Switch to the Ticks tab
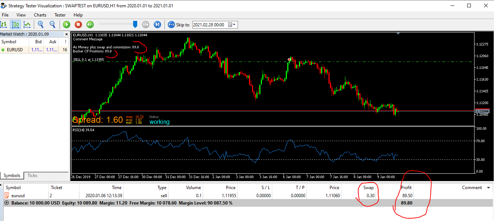Image resolution: width=494 pixels, height=221 pixels. pyautogui.click(x=32, y=176)
